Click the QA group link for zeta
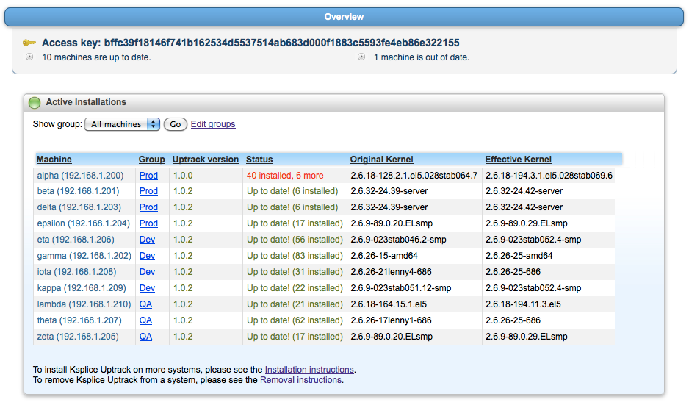The height and width of the screenshot is (405, 689). pyautogui.click(x=146, y=337)
